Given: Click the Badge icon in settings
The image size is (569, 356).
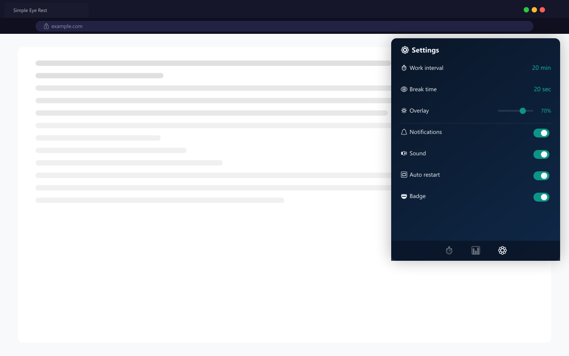Looking at the screenshot, I should click(x=404, y=196).
